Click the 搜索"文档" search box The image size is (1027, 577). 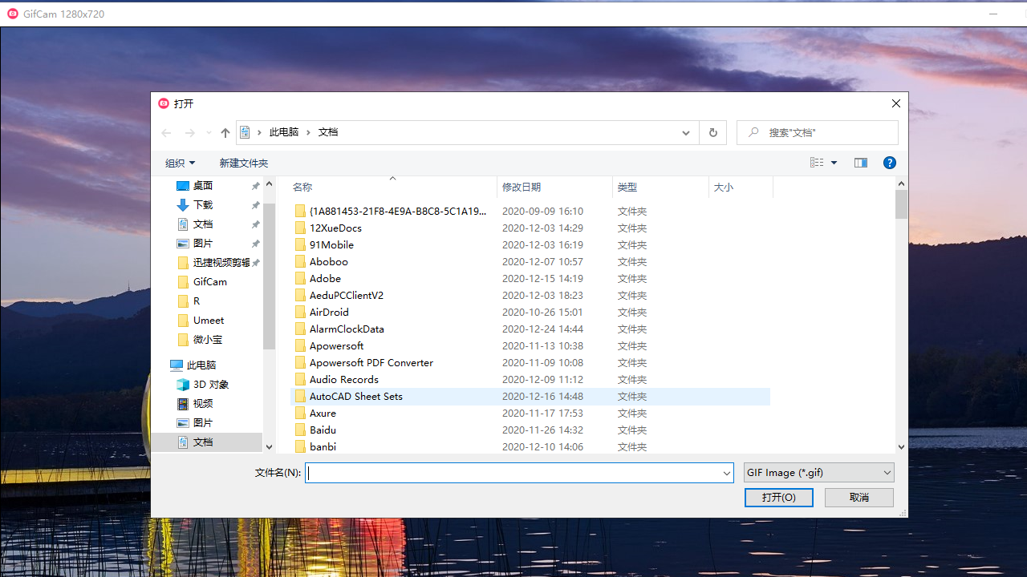click(826, 133)
